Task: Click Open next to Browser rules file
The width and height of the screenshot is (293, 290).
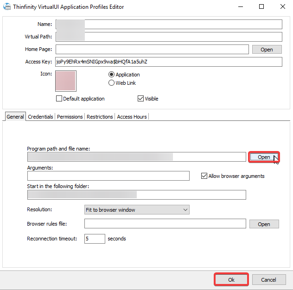Action: point(264,224)
